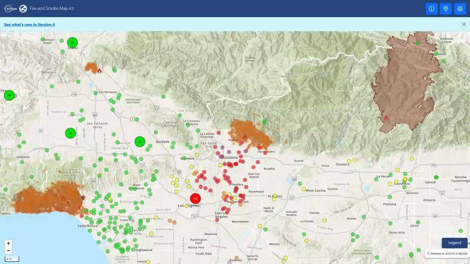Select the purple sensor on the Malibu-area fire edge

coord(83,198)
